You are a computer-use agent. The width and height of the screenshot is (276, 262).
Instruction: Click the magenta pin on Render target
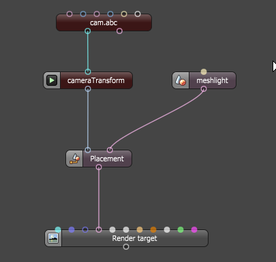click(x=194, y=229)
